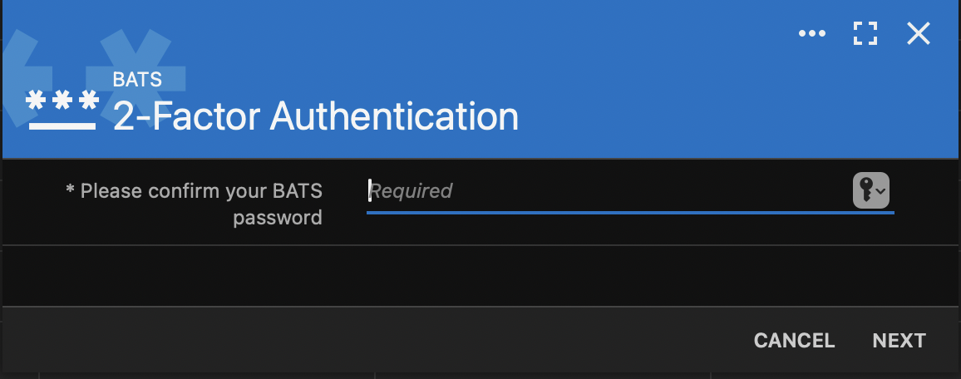The image size is (961, 379).
Task: Click the password asterisks icon in header
Action: click(62, 101)
